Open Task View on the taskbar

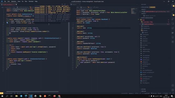(x=11, y=96)
